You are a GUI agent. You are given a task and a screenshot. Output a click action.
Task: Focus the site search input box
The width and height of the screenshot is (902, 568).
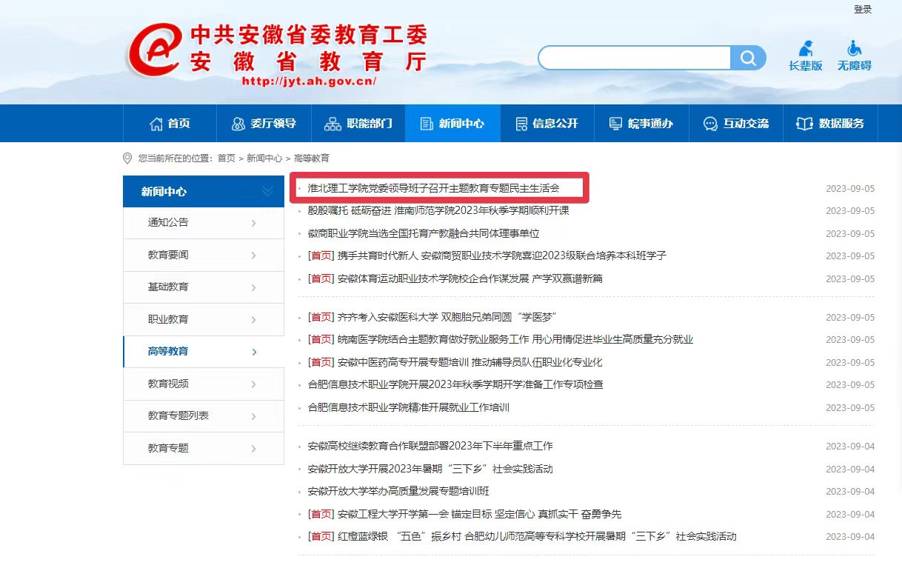[x=635, y=58]
